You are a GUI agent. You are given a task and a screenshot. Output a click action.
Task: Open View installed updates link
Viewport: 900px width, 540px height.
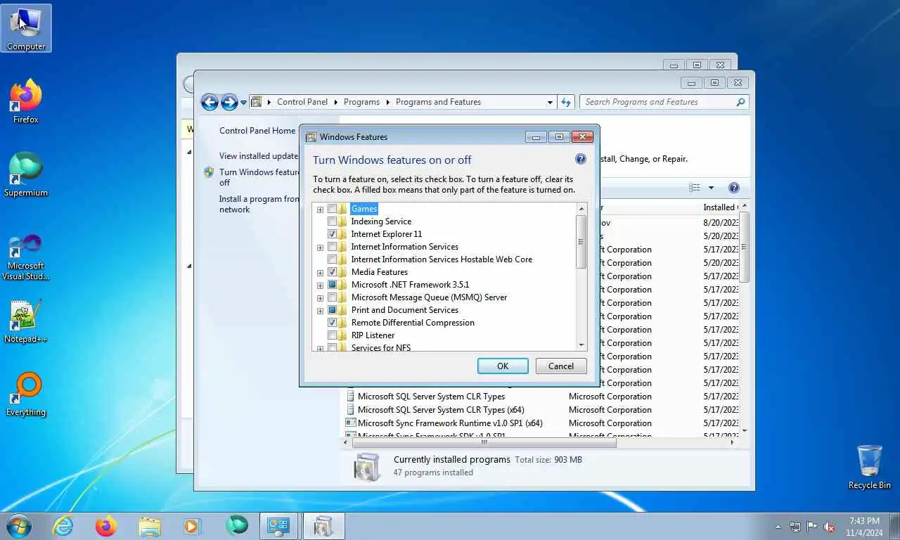coord(259,156)
